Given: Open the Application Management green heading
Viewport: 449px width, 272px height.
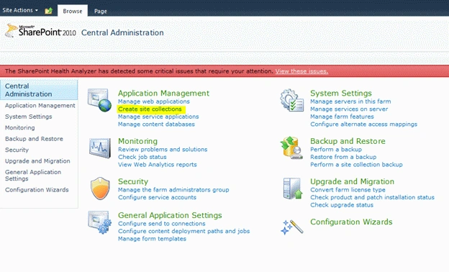Looking at the screenshot, I should pyautogui.click(x=163, y=94).
